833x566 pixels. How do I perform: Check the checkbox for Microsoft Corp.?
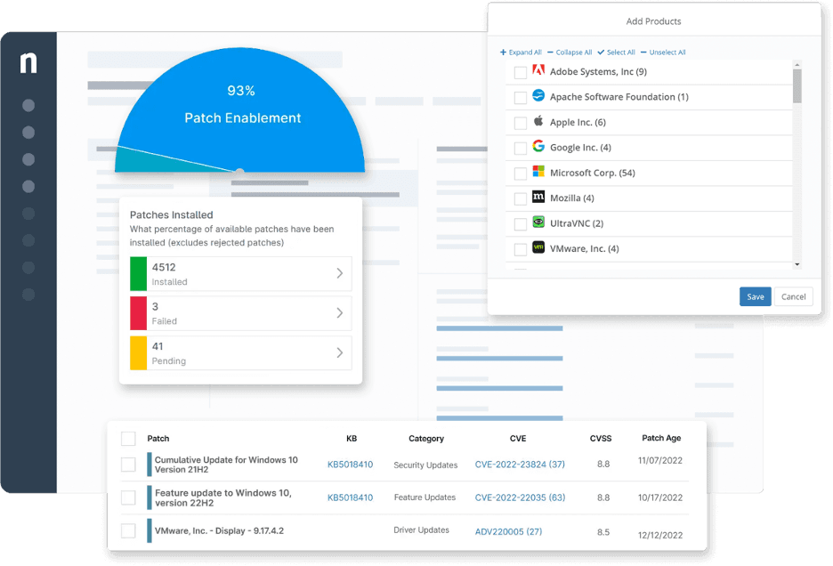pos(521,173)
